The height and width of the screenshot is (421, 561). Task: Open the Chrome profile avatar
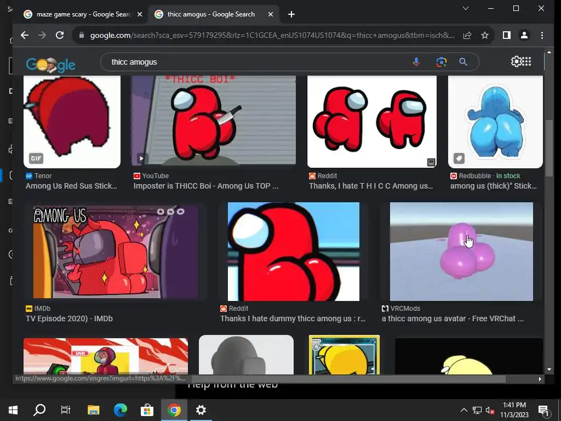524,35
